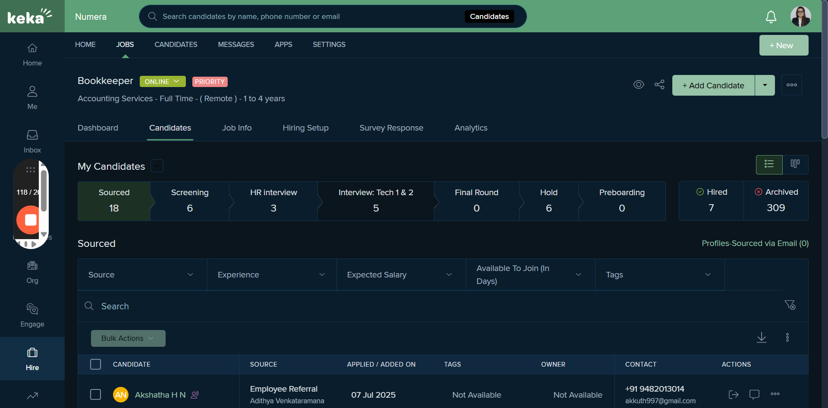The width and height of the screenshot is (828, 408).
Task: Click the + New button
Action: click(x=784, y=45)
